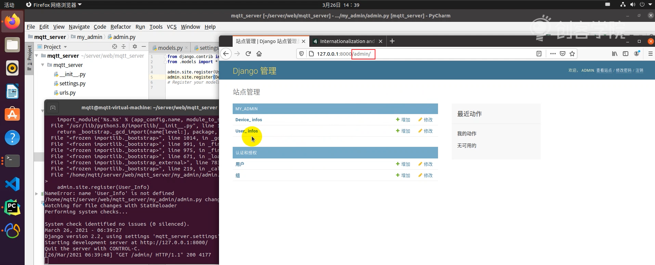Open 用户 link under 认证和授权
655x265 pixels.
[240, 164]
